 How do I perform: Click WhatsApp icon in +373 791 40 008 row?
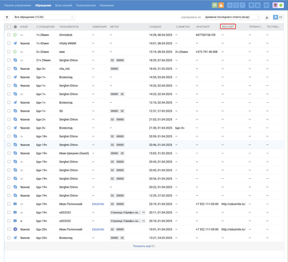15,52
